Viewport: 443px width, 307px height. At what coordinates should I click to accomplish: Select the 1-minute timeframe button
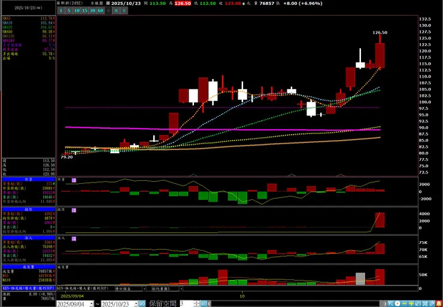point(60,10)
